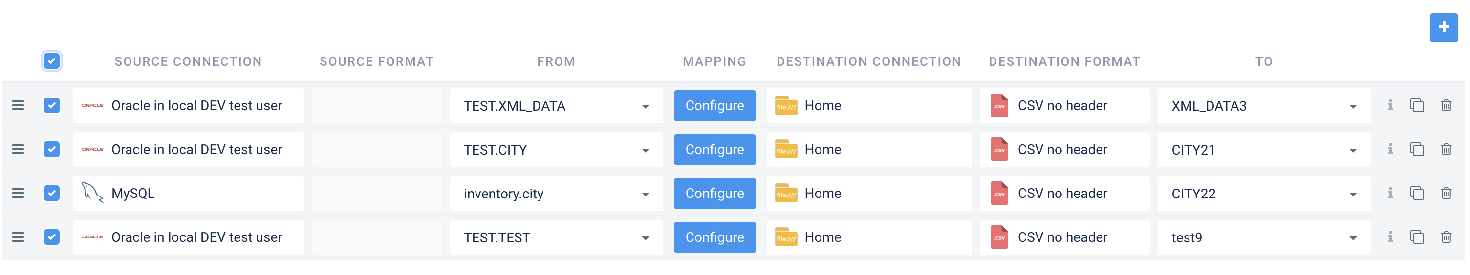Toggle the select-all checkbox in header
Screen dimensions: 1470x275
pos(52,61)
